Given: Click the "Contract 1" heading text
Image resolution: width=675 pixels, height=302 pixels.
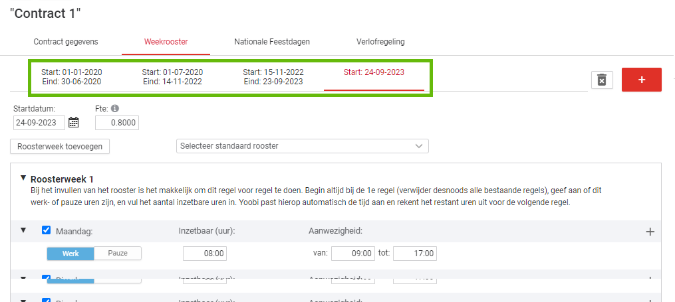Looking at the screenshot, I should tap(45, 13).
